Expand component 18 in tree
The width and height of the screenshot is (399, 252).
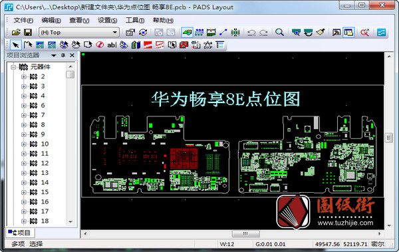[x=24, y=221]
